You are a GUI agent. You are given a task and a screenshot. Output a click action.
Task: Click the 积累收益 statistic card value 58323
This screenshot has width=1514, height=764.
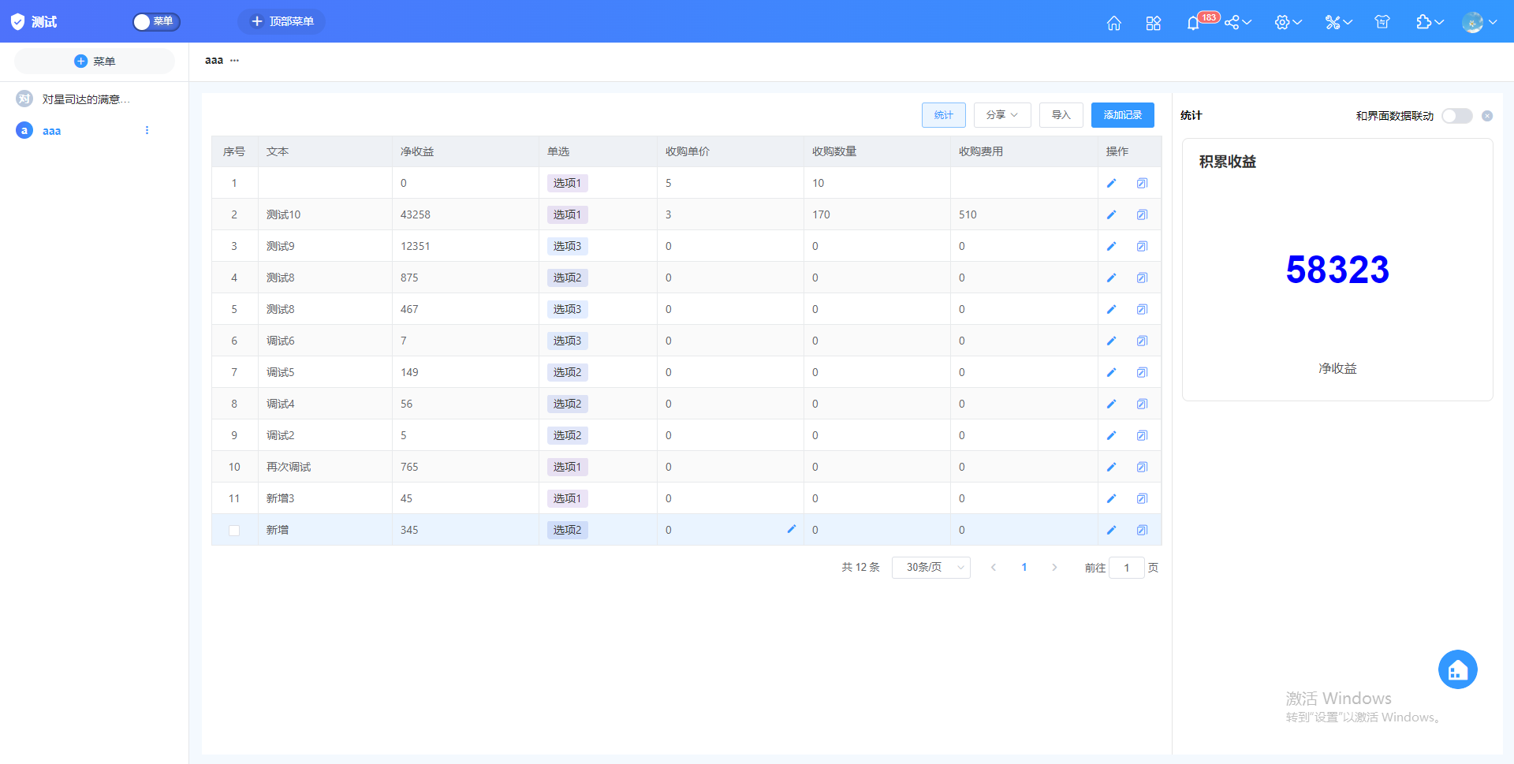click(1337, 270)
